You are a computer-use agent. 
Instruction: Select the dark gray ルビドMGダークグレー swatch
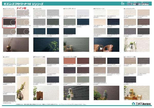tap(9, 22)
